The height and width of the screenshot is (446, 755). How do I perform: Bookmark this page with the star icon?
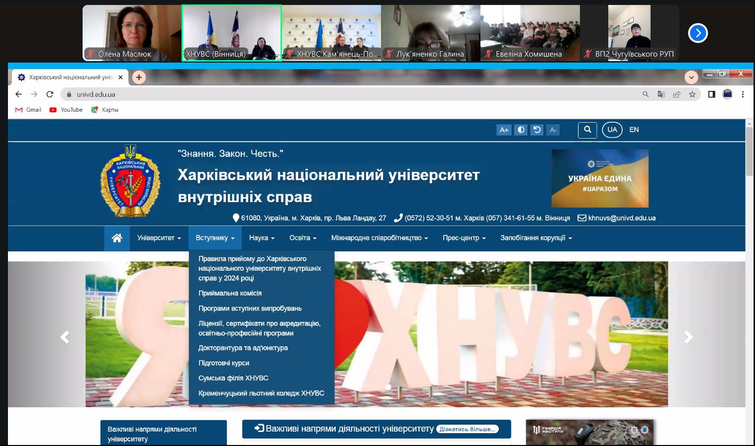pyautogui.click(x=692, y=94)
